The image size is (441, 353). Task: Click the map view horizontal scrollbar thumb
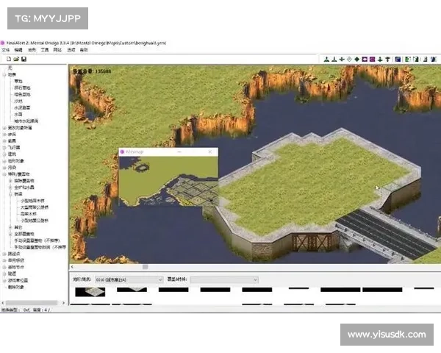(145, 267)
